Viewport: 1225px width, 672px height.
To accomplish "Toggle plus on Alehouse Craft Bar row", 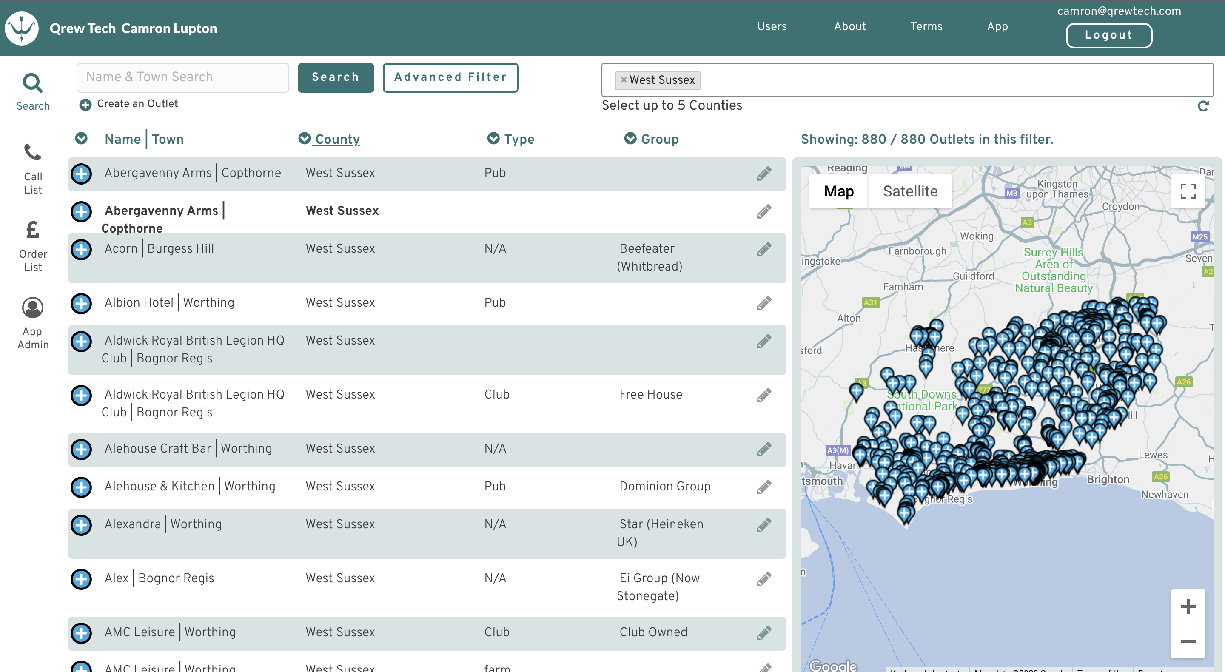I will tap(81, 449).
